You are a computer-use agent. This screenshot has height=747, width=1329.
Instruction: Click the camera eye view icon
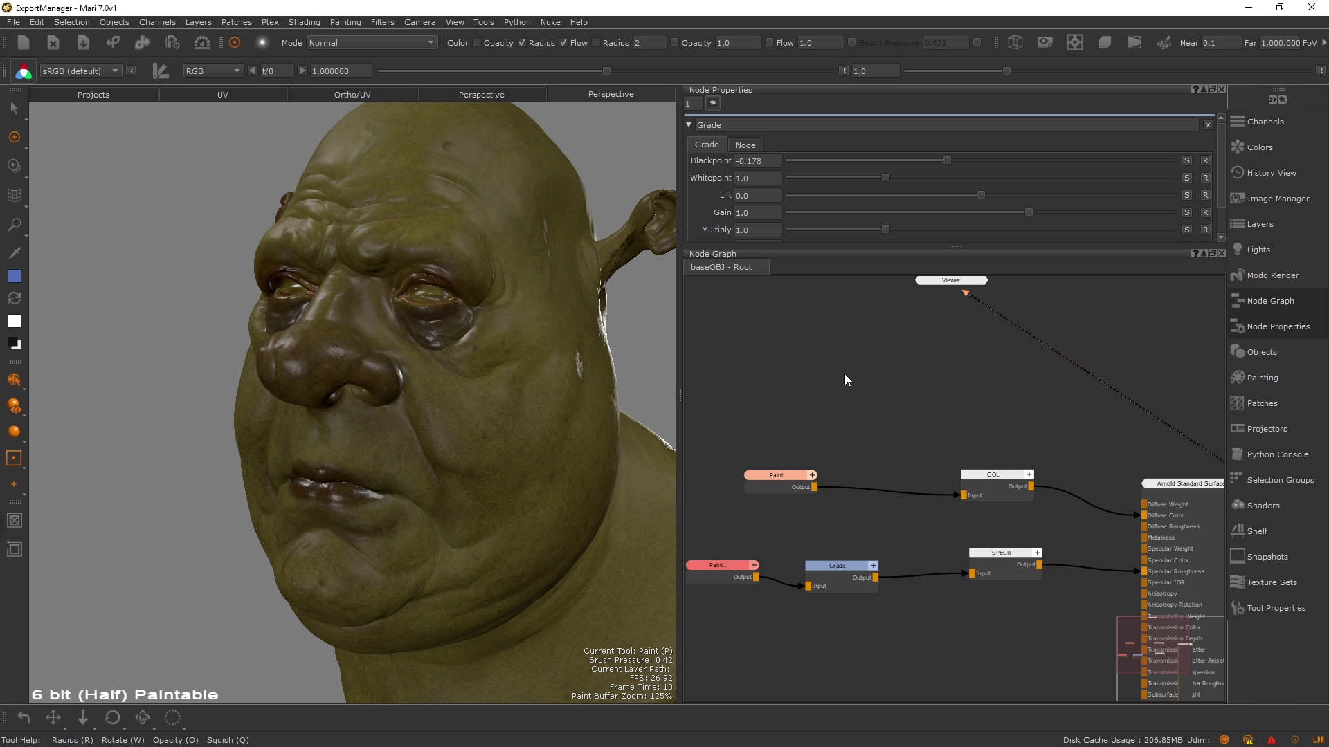(x=1045, y=42)
